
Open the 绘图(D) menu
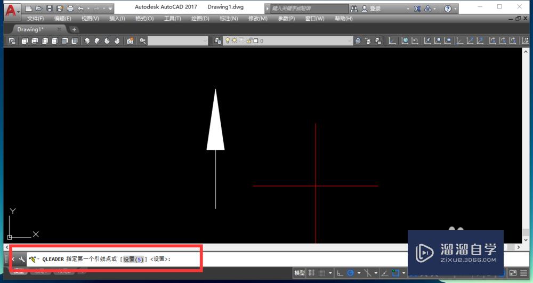coord(200,19)
